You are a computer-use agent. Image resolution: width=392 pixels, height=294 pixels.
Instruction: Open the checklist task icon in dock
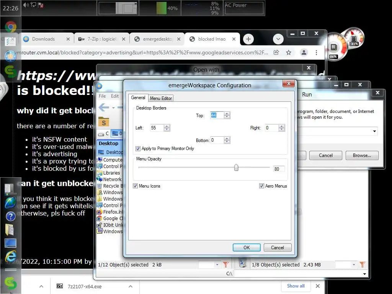click(10, 41)
